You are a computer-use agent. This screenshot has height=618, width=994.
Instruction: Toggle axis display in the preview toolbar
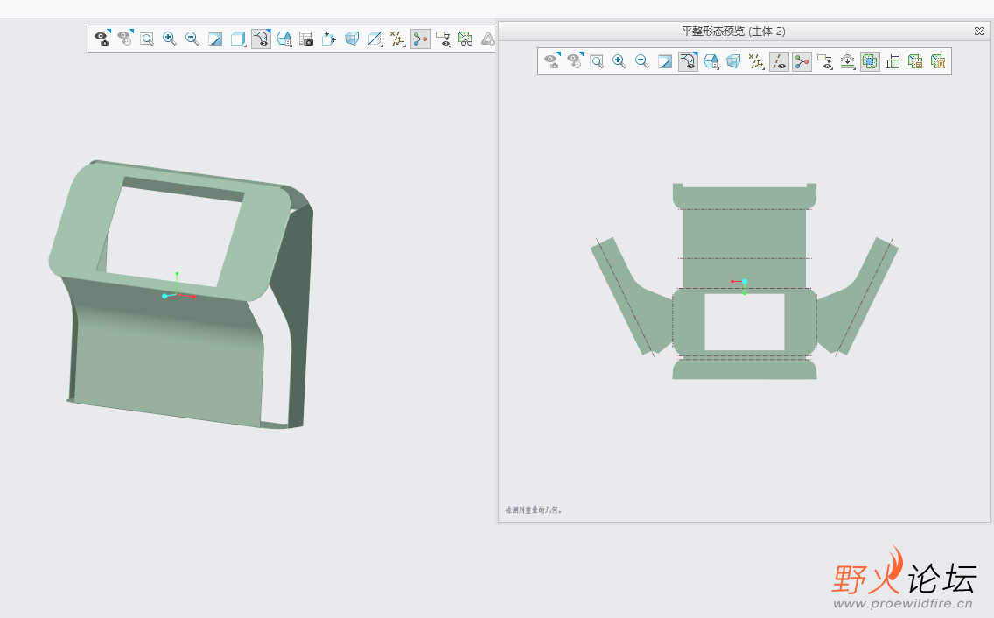pyautogui.click(x=779, y=61)
